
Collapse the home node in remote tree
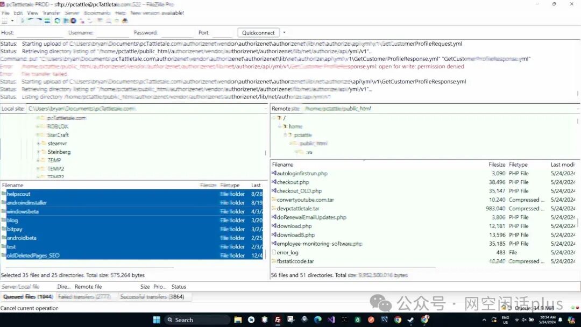(x=280, y=126)
